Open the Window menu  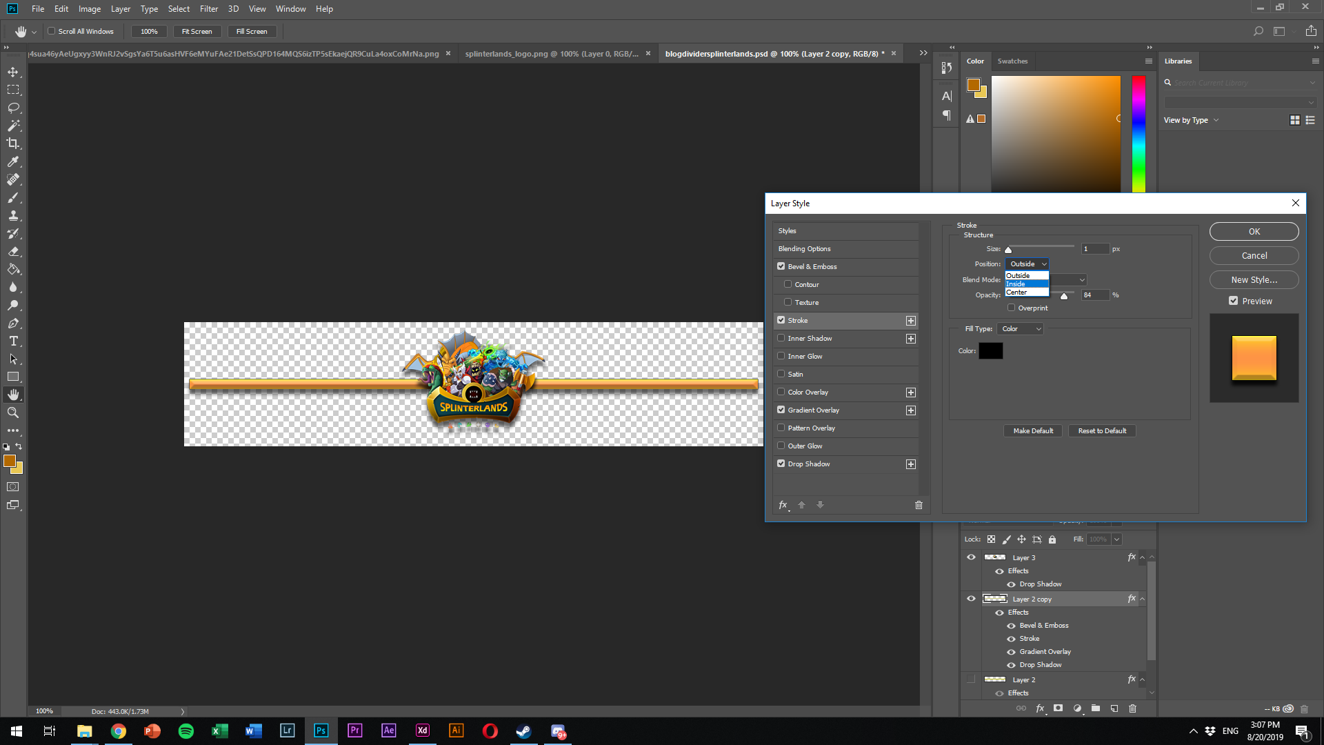[x=290, y=9]
